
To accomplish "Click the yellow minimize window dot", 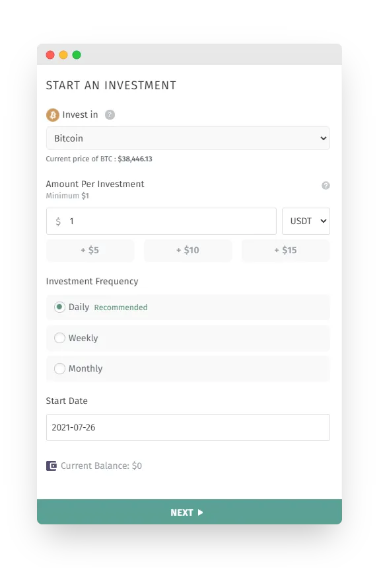I will 63,55.
